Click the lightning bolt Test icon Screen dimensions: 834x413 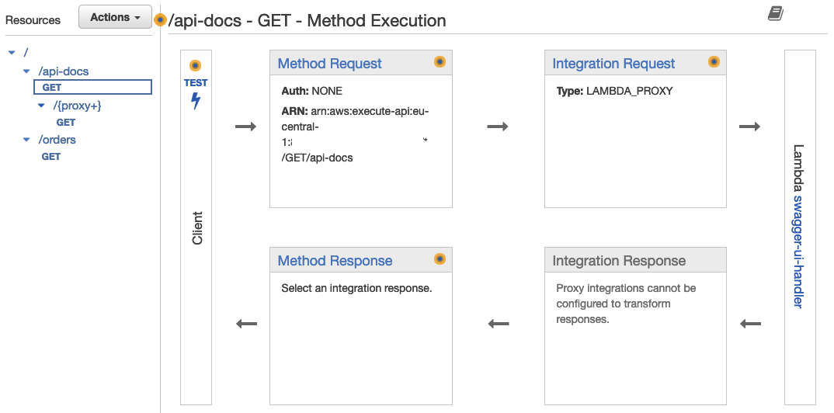pyautogui.click(x=196, y=101)
